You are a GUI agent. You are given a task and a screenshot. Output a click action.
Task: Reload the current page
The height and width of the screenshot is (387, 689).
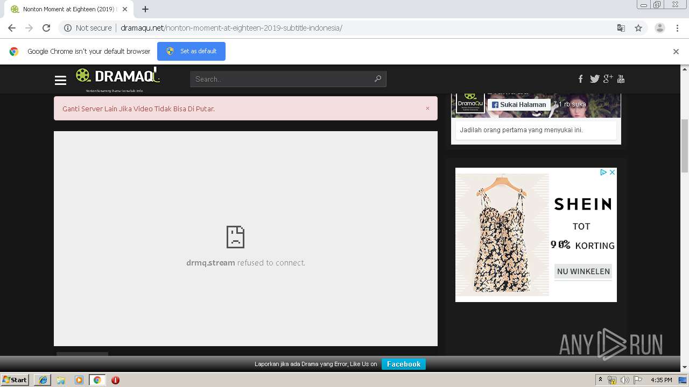46,28
